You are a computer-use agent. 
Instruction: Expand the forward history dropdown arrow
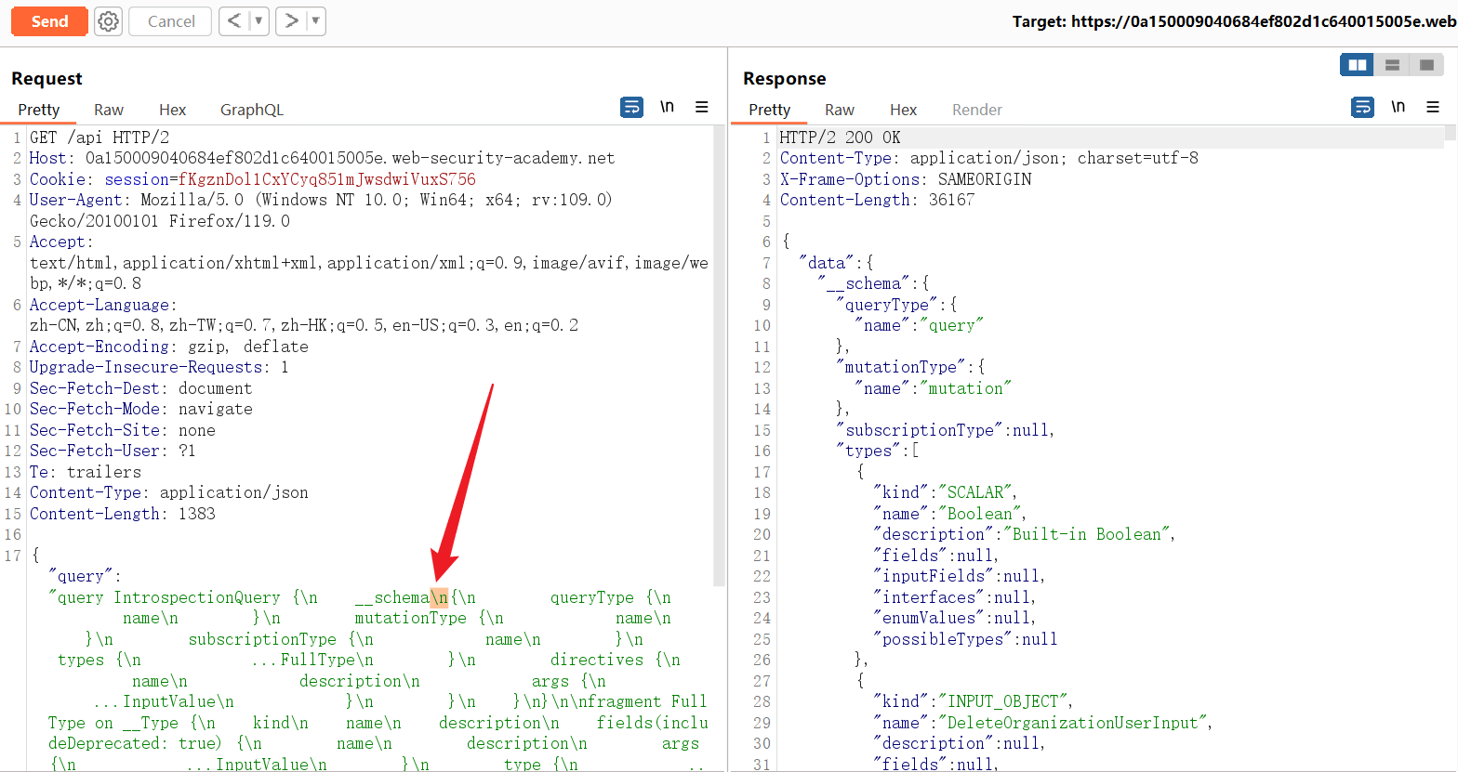coord(315,21)
